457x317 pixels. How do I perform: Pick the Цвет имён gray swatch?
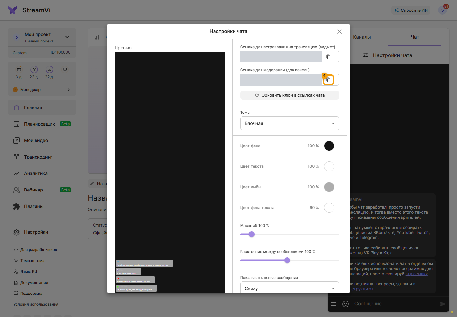pyautogui.click(x=329, y=187)
